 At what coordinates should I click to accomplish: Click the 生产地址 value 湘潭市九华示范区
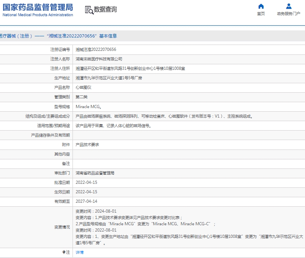[x=109, y=78]
